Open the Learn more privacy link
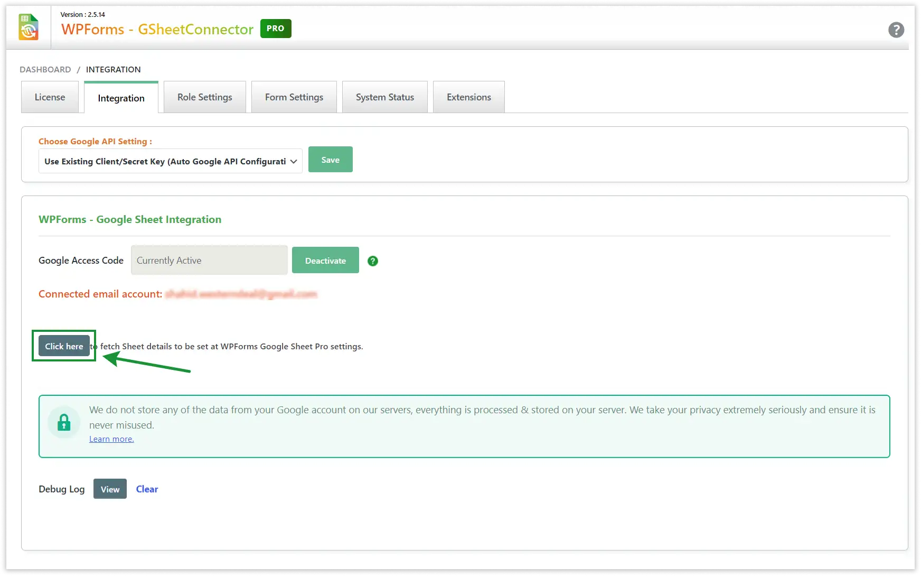The height and width of the screenshot is (576, 921). pos(111,439)
